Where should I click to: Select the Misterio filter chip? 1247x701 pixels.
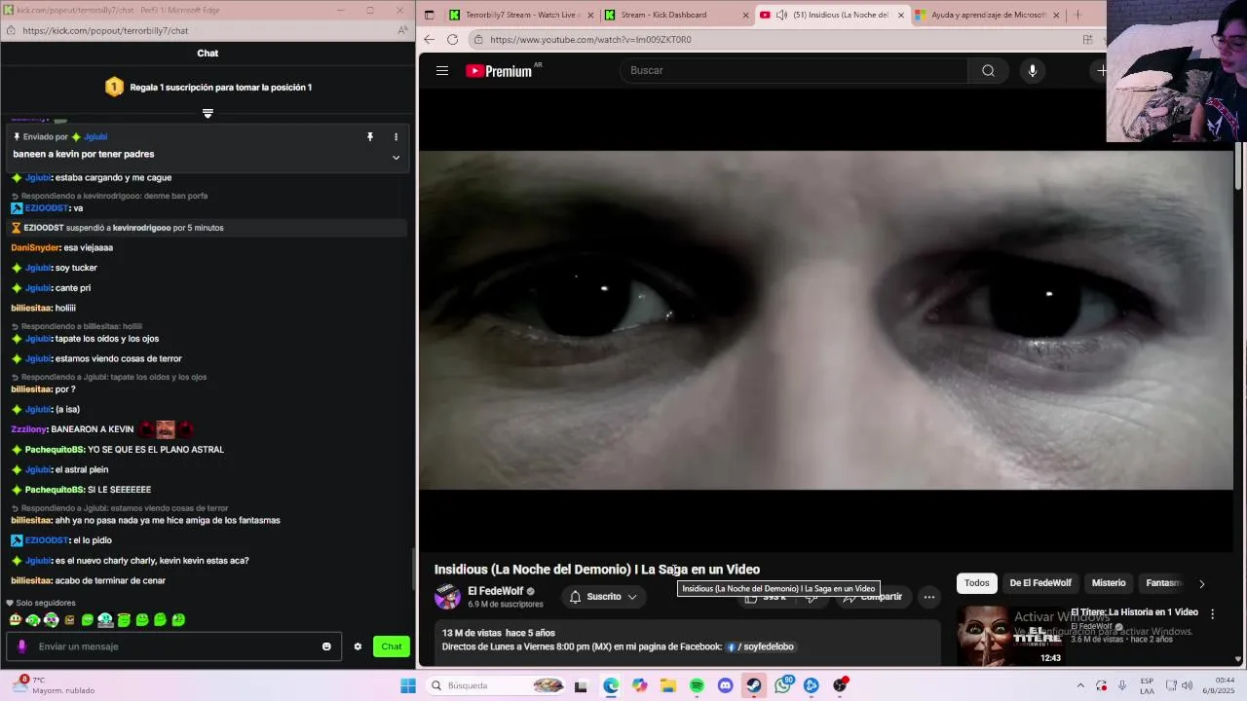[1109, 583]
